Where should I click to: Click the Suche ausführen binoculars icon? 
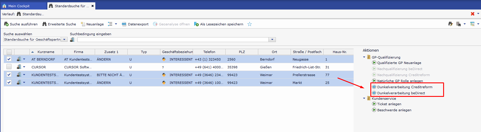pos(6,24)
